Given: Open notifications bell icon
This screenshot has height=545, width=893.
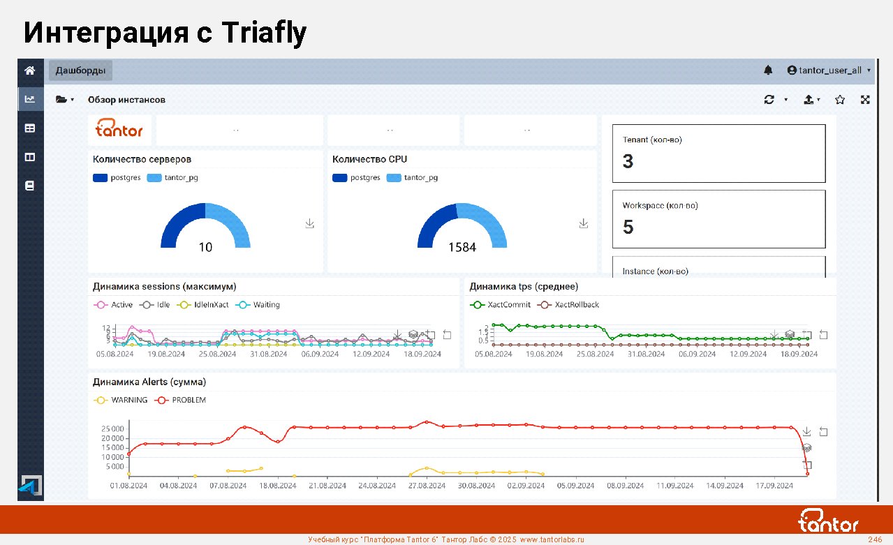Looking at the screenshot, I should pyautogui.click(x=768, y=70).
